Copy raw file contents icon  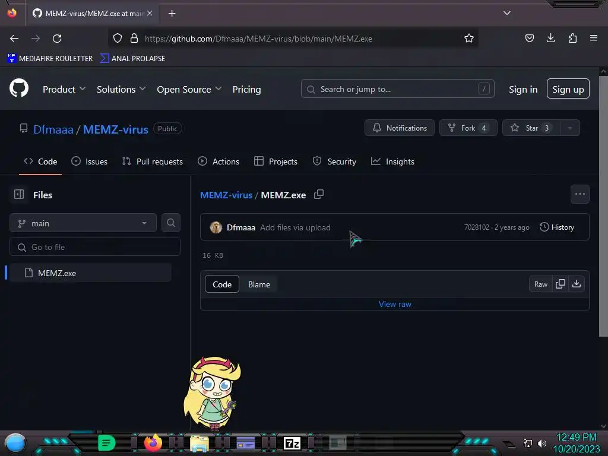coord(560,284)
